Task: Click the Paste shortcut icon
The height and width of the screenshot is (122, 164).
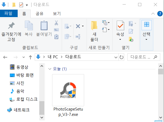Action: (56, 37)
